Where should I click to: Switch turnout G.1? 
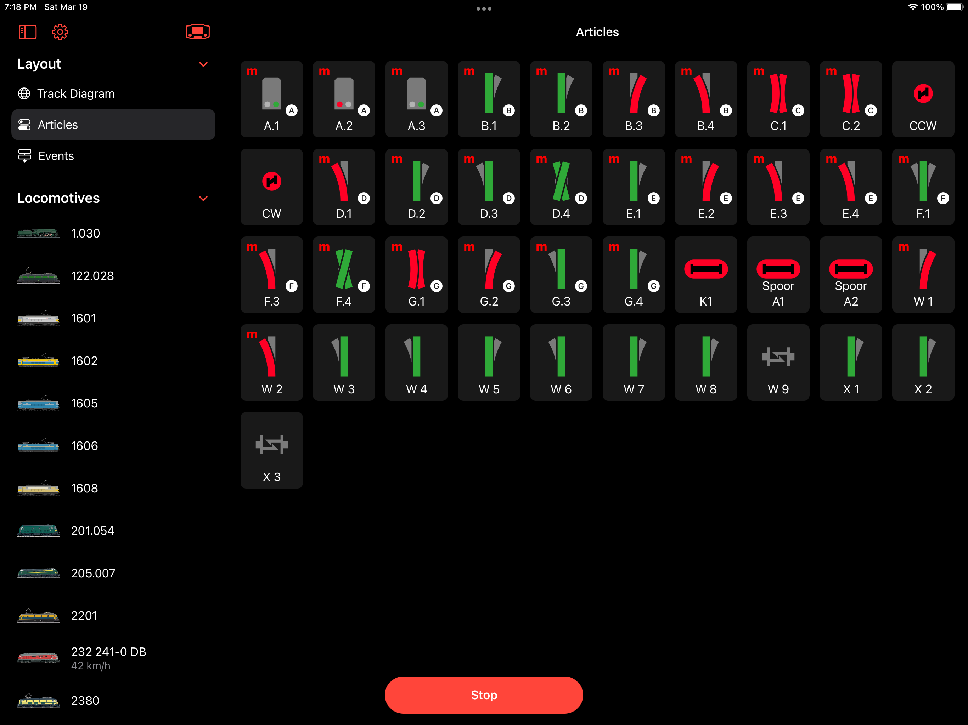[x=416, y=275]
